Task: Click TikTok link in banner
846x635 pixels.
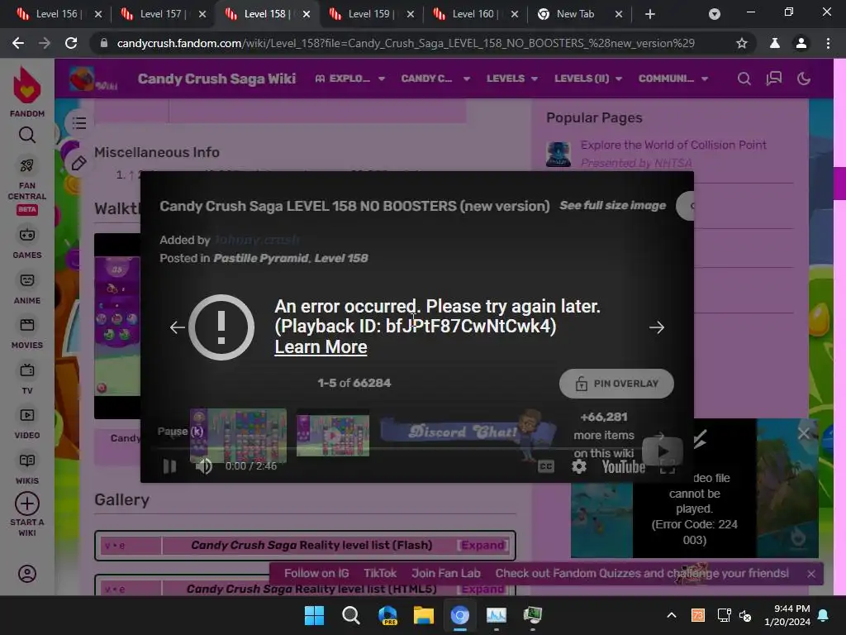Action: pyautogui.click(x=380, y=574)
